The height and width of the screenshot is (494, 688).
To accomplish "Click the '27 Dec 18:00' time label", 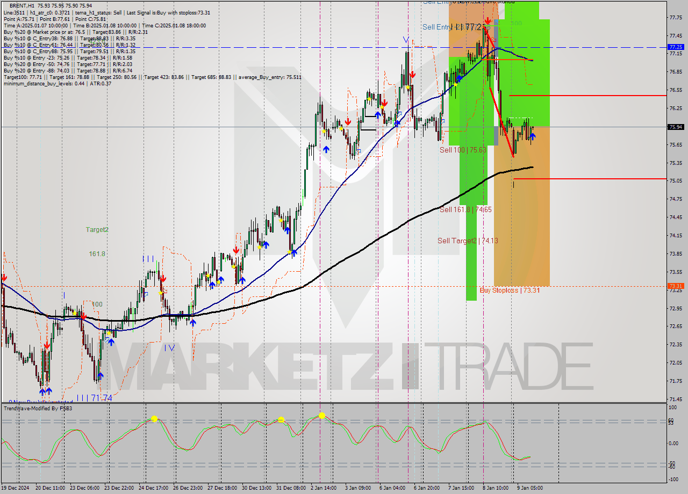I will (x=222, y=488).
